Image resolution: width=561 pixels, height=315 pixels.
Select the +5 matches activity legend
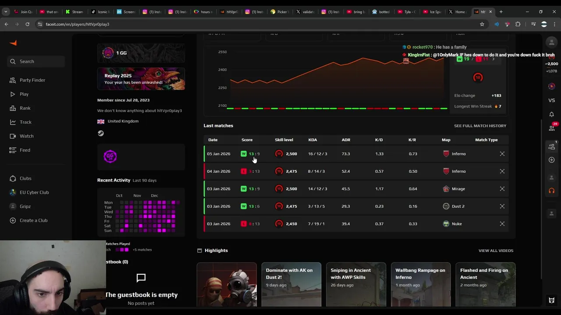142,250
